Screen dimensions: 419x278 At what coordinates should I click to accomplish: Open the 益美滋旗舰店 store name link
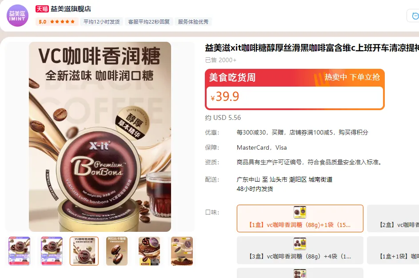71,9
